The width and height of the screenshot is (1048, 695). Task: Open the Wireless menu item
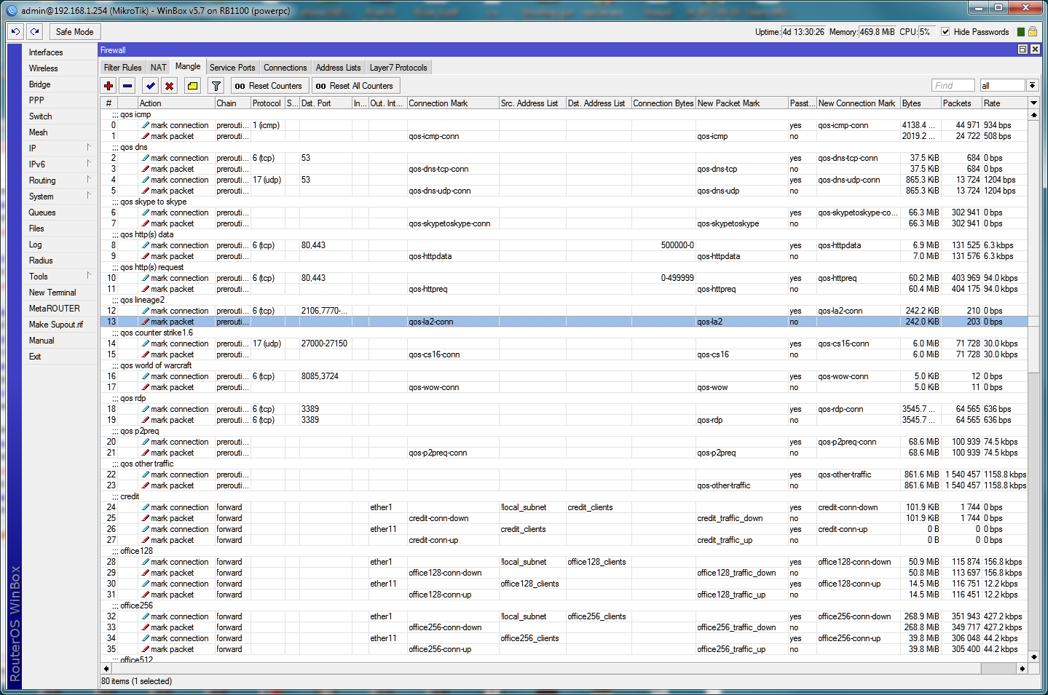[60, 68]
